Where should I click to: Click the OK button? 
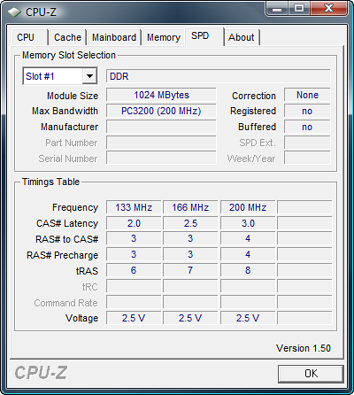(311, 374)
